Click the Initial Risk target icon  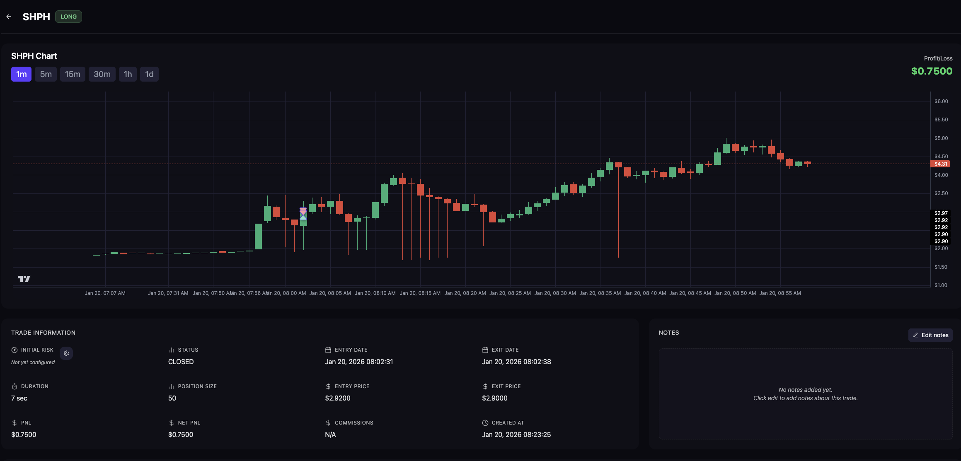click(15, 350)
